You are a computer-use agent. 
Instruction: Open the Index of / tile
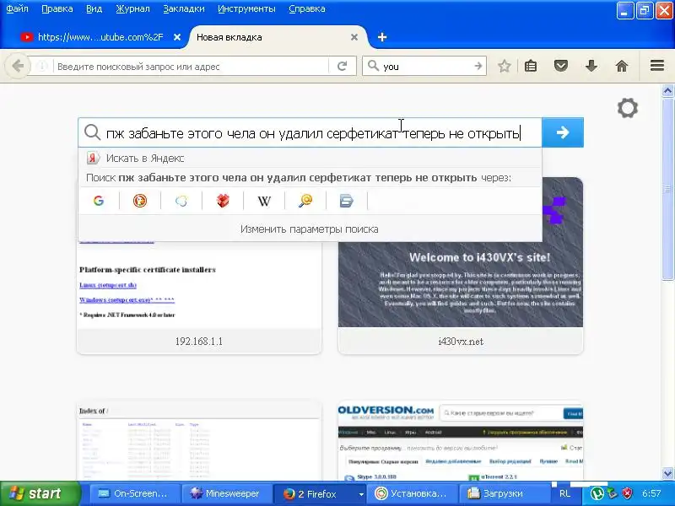point(199,441)
